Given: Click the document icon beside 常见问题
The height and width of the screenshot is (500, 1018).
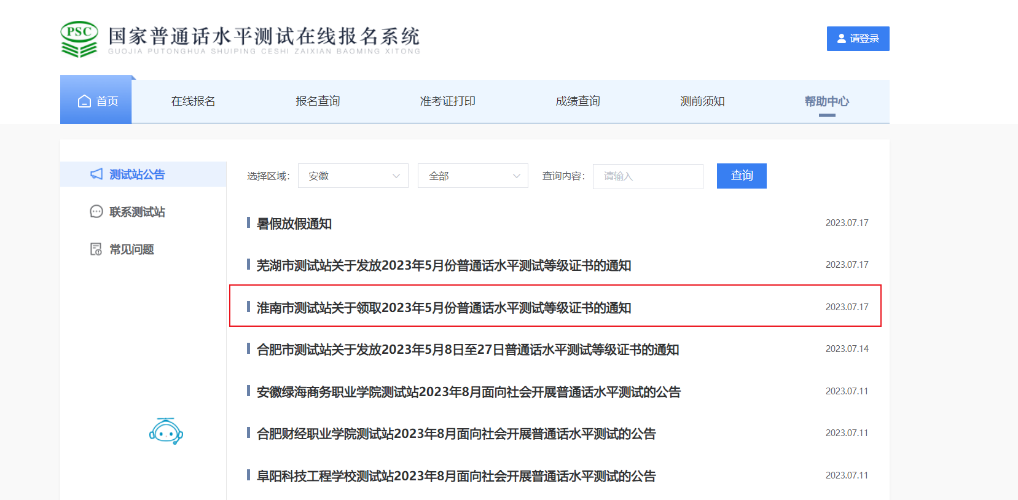Looking at the screenshot, I should [x=96, y=249].
